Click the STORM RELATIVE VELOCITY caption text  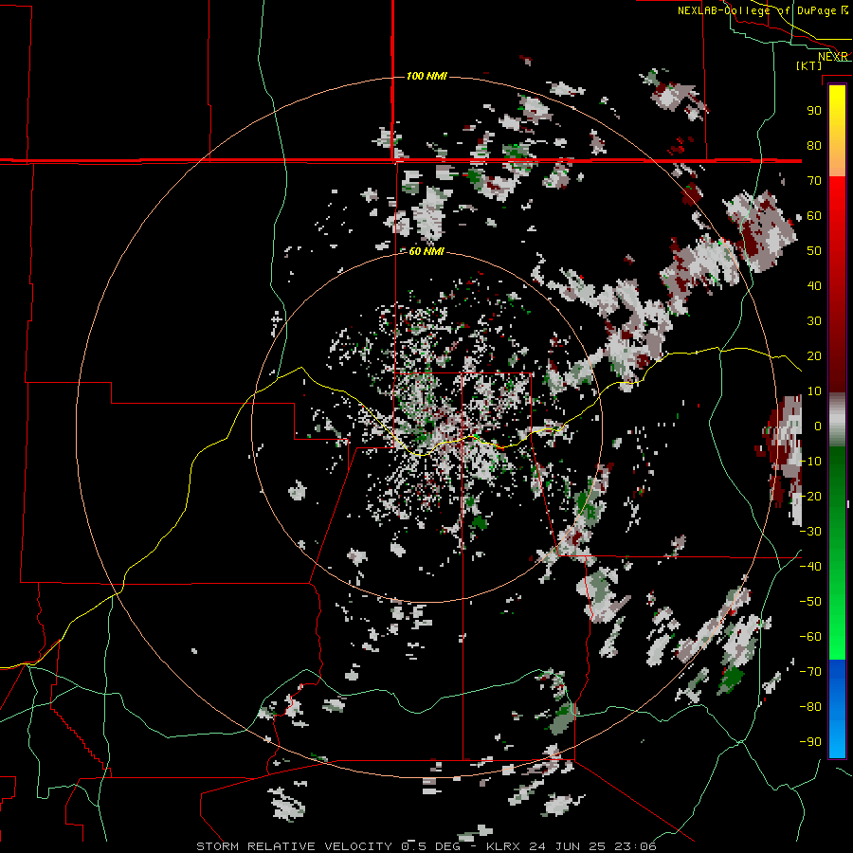295,846
